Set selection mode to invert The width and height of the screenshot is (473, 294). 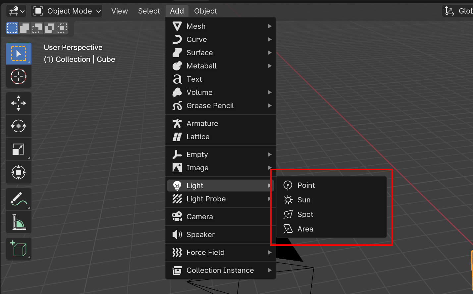pyautogui.click(x=50, y=28)
